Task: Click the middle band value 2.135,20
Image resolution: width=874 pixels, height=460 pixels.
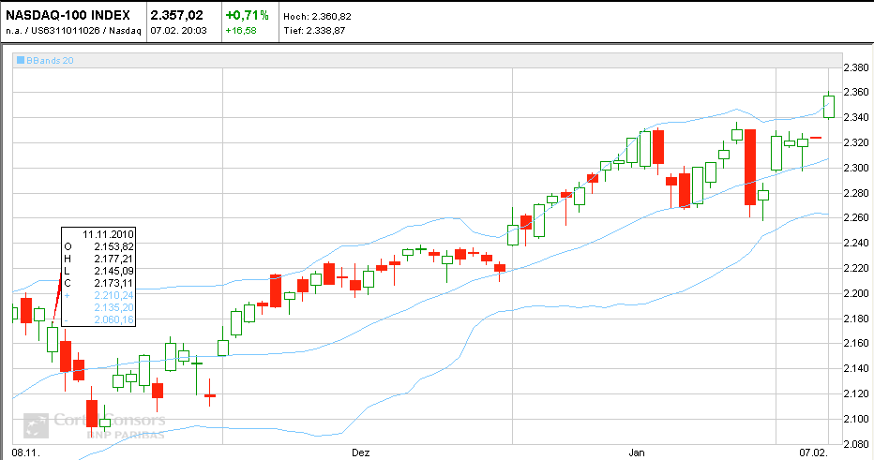Action: click(113, 307)
